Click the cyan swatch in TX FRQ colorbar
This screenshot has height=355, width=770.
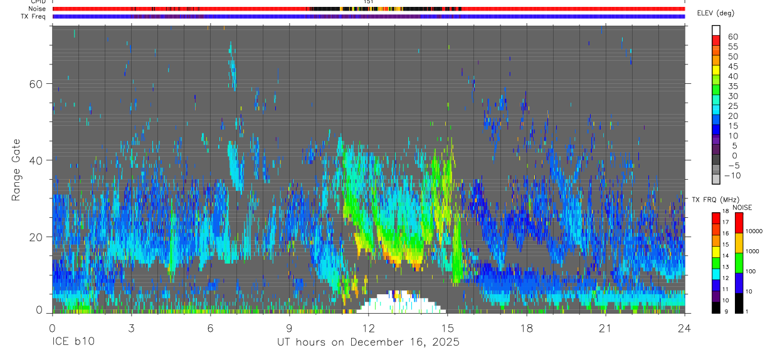coord(716,273)
